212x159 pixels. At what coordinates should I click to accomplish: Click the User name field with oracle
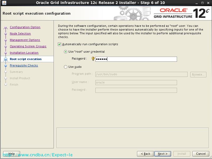(136, 82)
